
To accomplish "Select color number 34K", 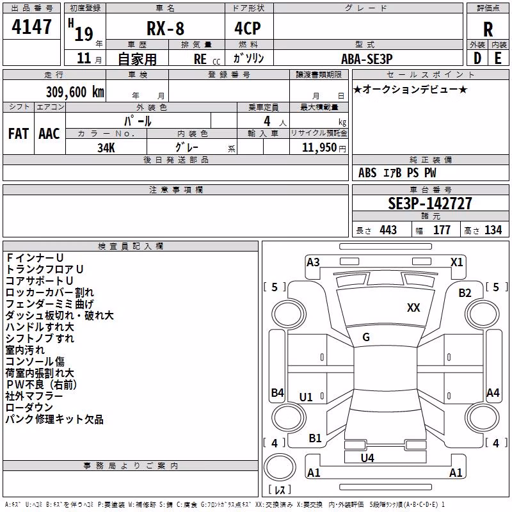I will point(106,148).
